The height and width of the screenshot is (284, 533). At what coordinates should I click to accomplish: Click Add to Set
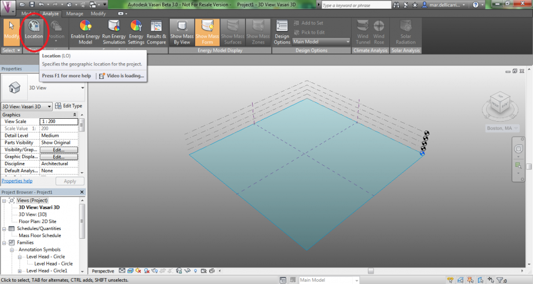point(308,23)
